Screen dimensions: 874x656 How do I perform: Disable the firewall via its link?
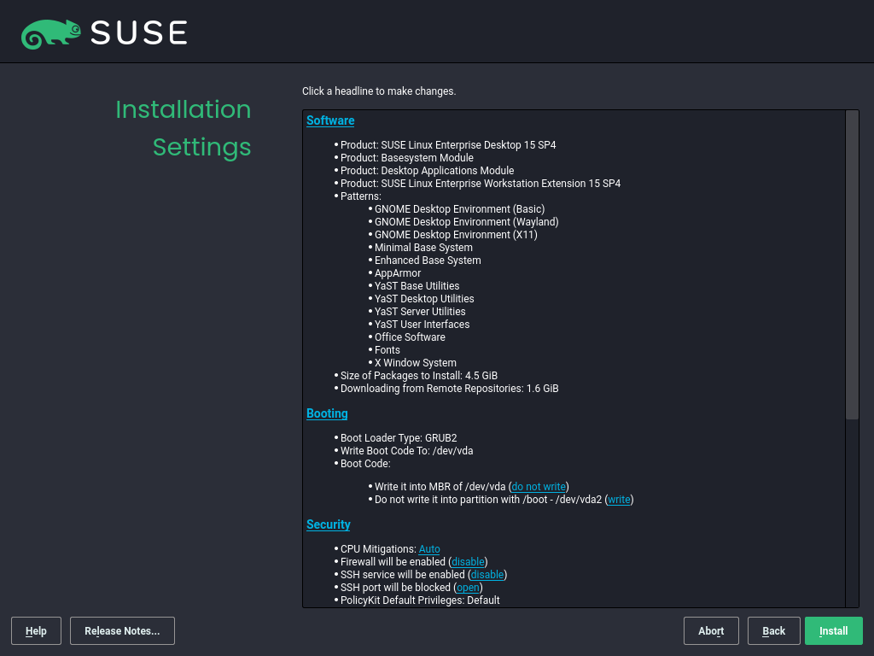point(468,562)
